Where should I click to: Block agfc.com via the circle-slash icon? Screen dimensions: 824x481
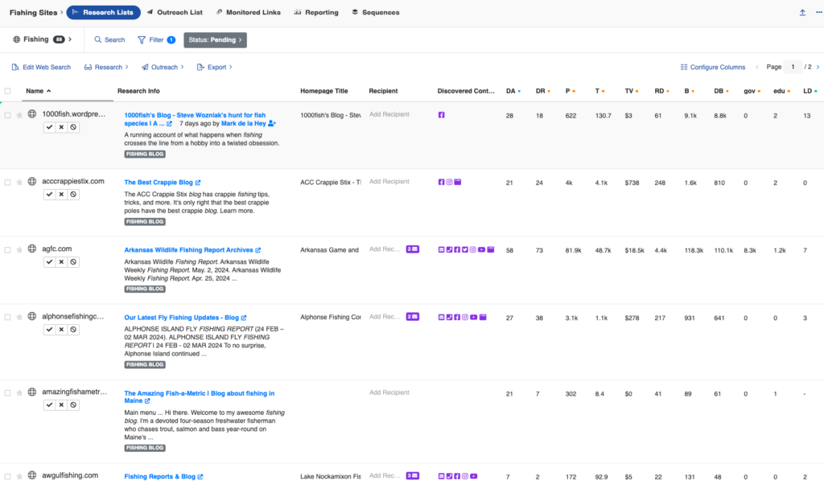tap(72, 261)
